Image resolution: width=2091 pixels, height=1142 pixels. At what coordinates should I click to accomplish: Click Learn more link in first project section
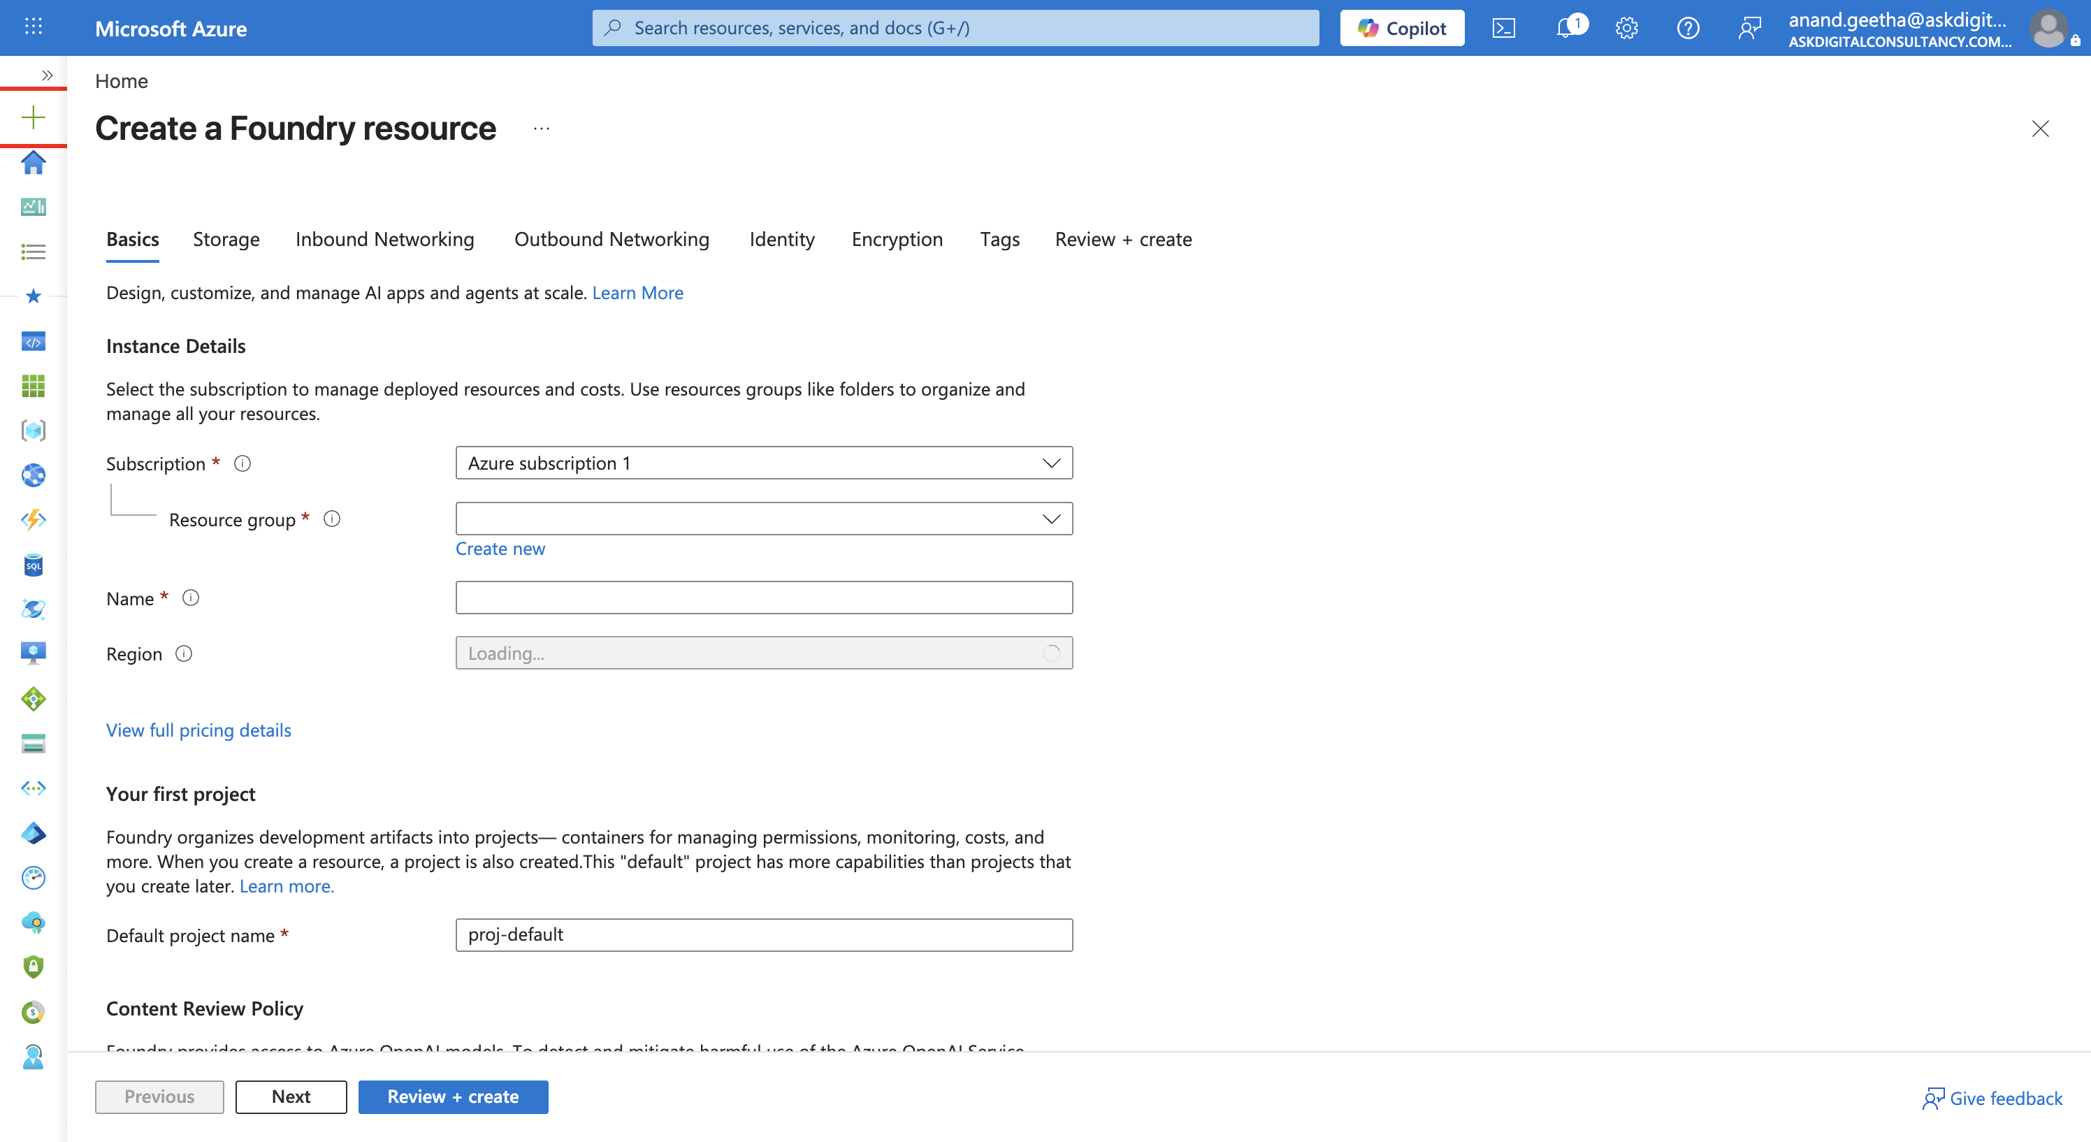[x=287, y=886]
